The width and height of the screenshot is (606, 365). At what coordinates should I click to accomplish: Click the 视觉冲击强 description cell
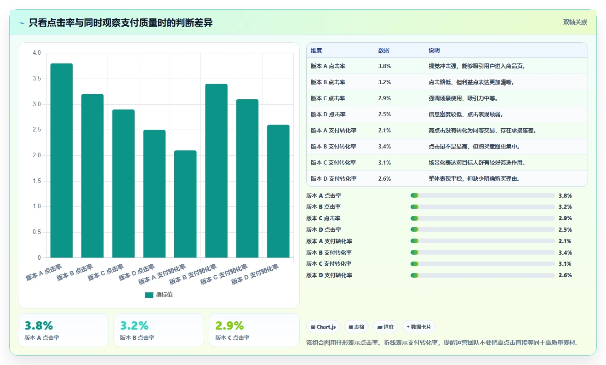(477, 66)
